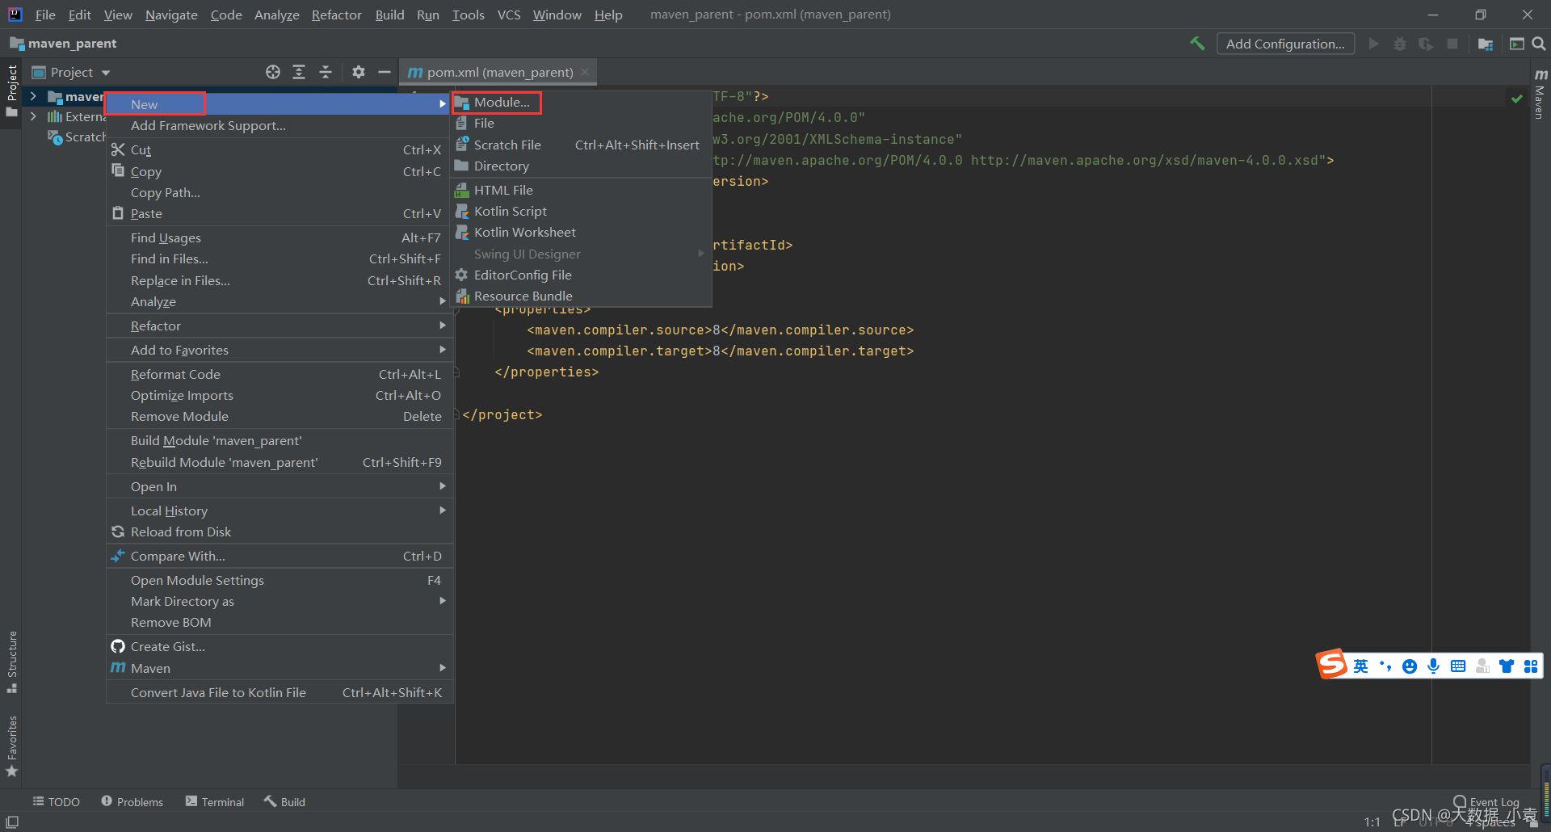Select Directory in New submenu
Viewport: 1551px width, 832px height.
point(581,166)
